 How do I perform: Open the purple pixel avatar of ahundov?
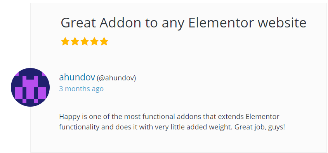click(30, 87)
